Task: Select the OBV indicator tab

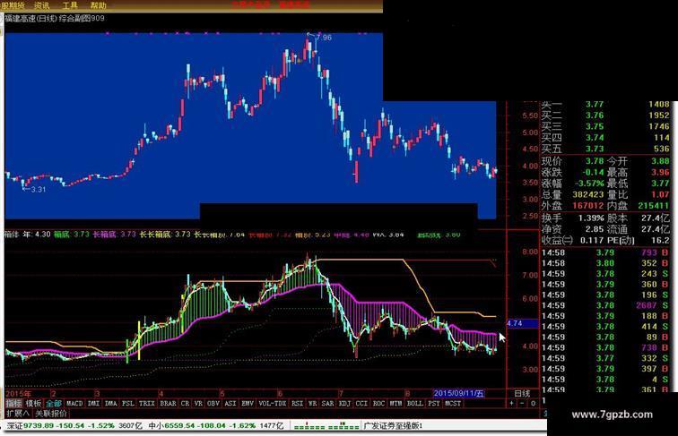Action: tap(213, 404)
